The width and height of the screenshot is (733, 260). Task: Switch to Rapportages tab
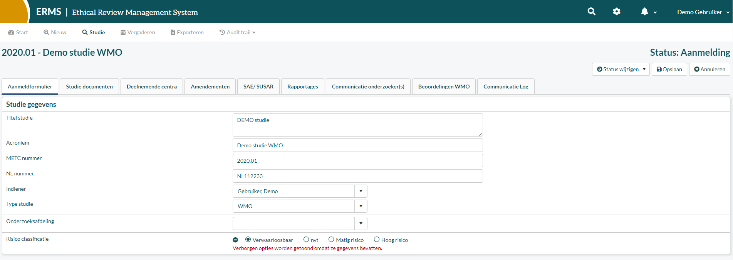pyautogui.click(x=303, y=87)
